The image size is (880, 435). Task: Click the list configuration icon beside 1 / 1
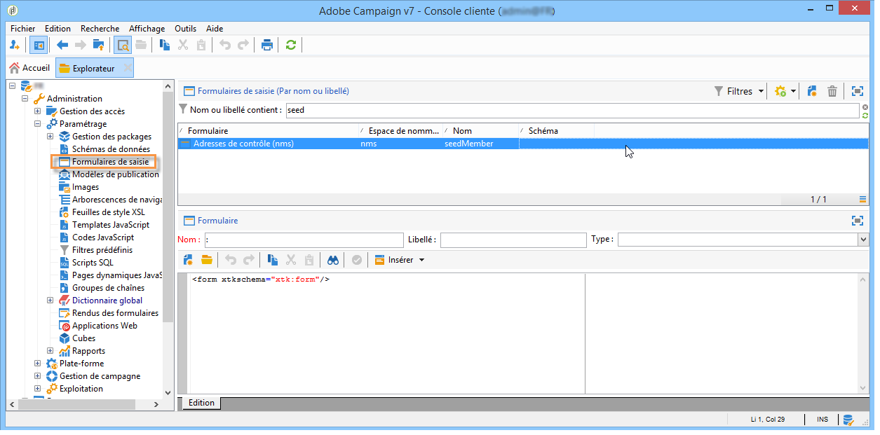pos(862,200)
